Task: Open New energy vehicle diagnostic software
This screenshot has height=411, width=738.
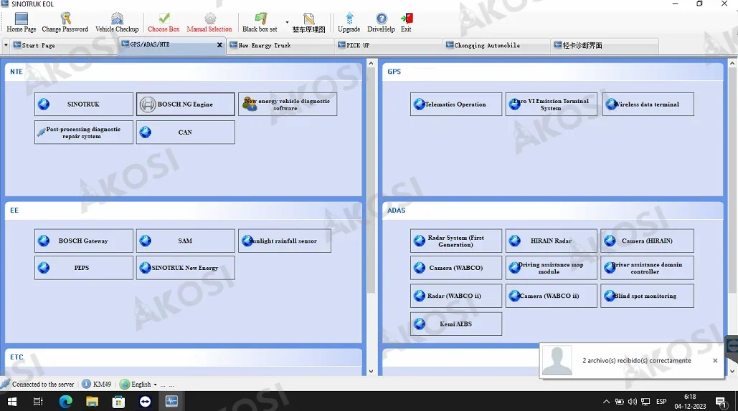Action: pyautogui.click(x=288, y=105)
